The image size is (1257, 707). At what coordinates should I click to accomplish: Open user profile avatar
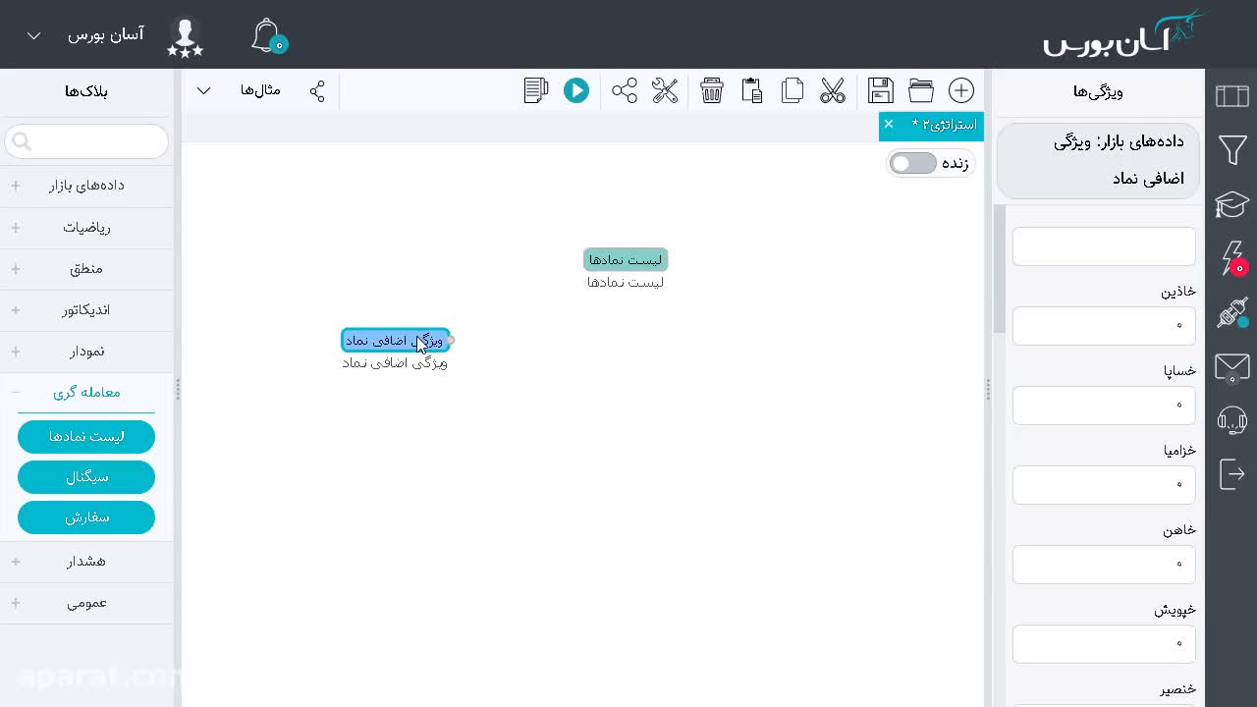click(x=186, y=35)
